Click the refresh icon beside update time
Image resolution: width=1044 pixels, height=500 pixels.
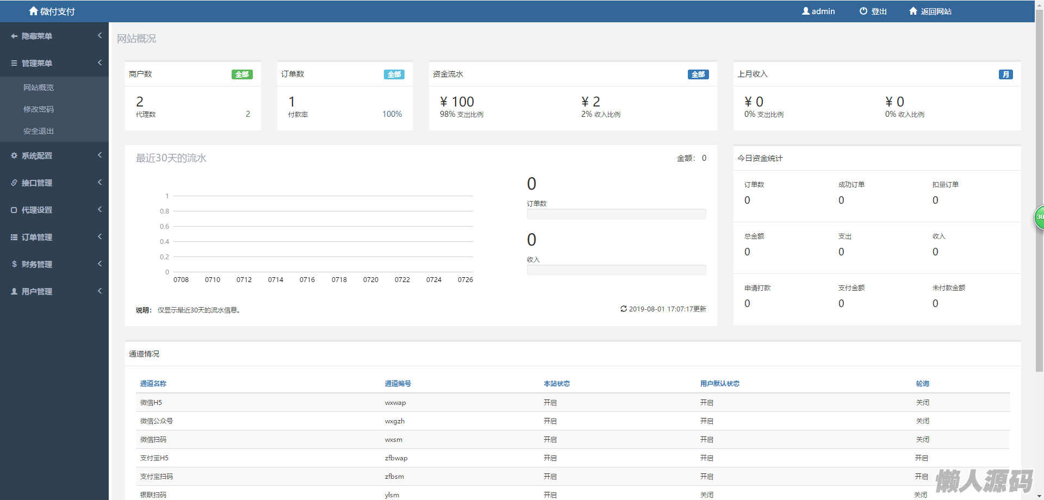623,309
